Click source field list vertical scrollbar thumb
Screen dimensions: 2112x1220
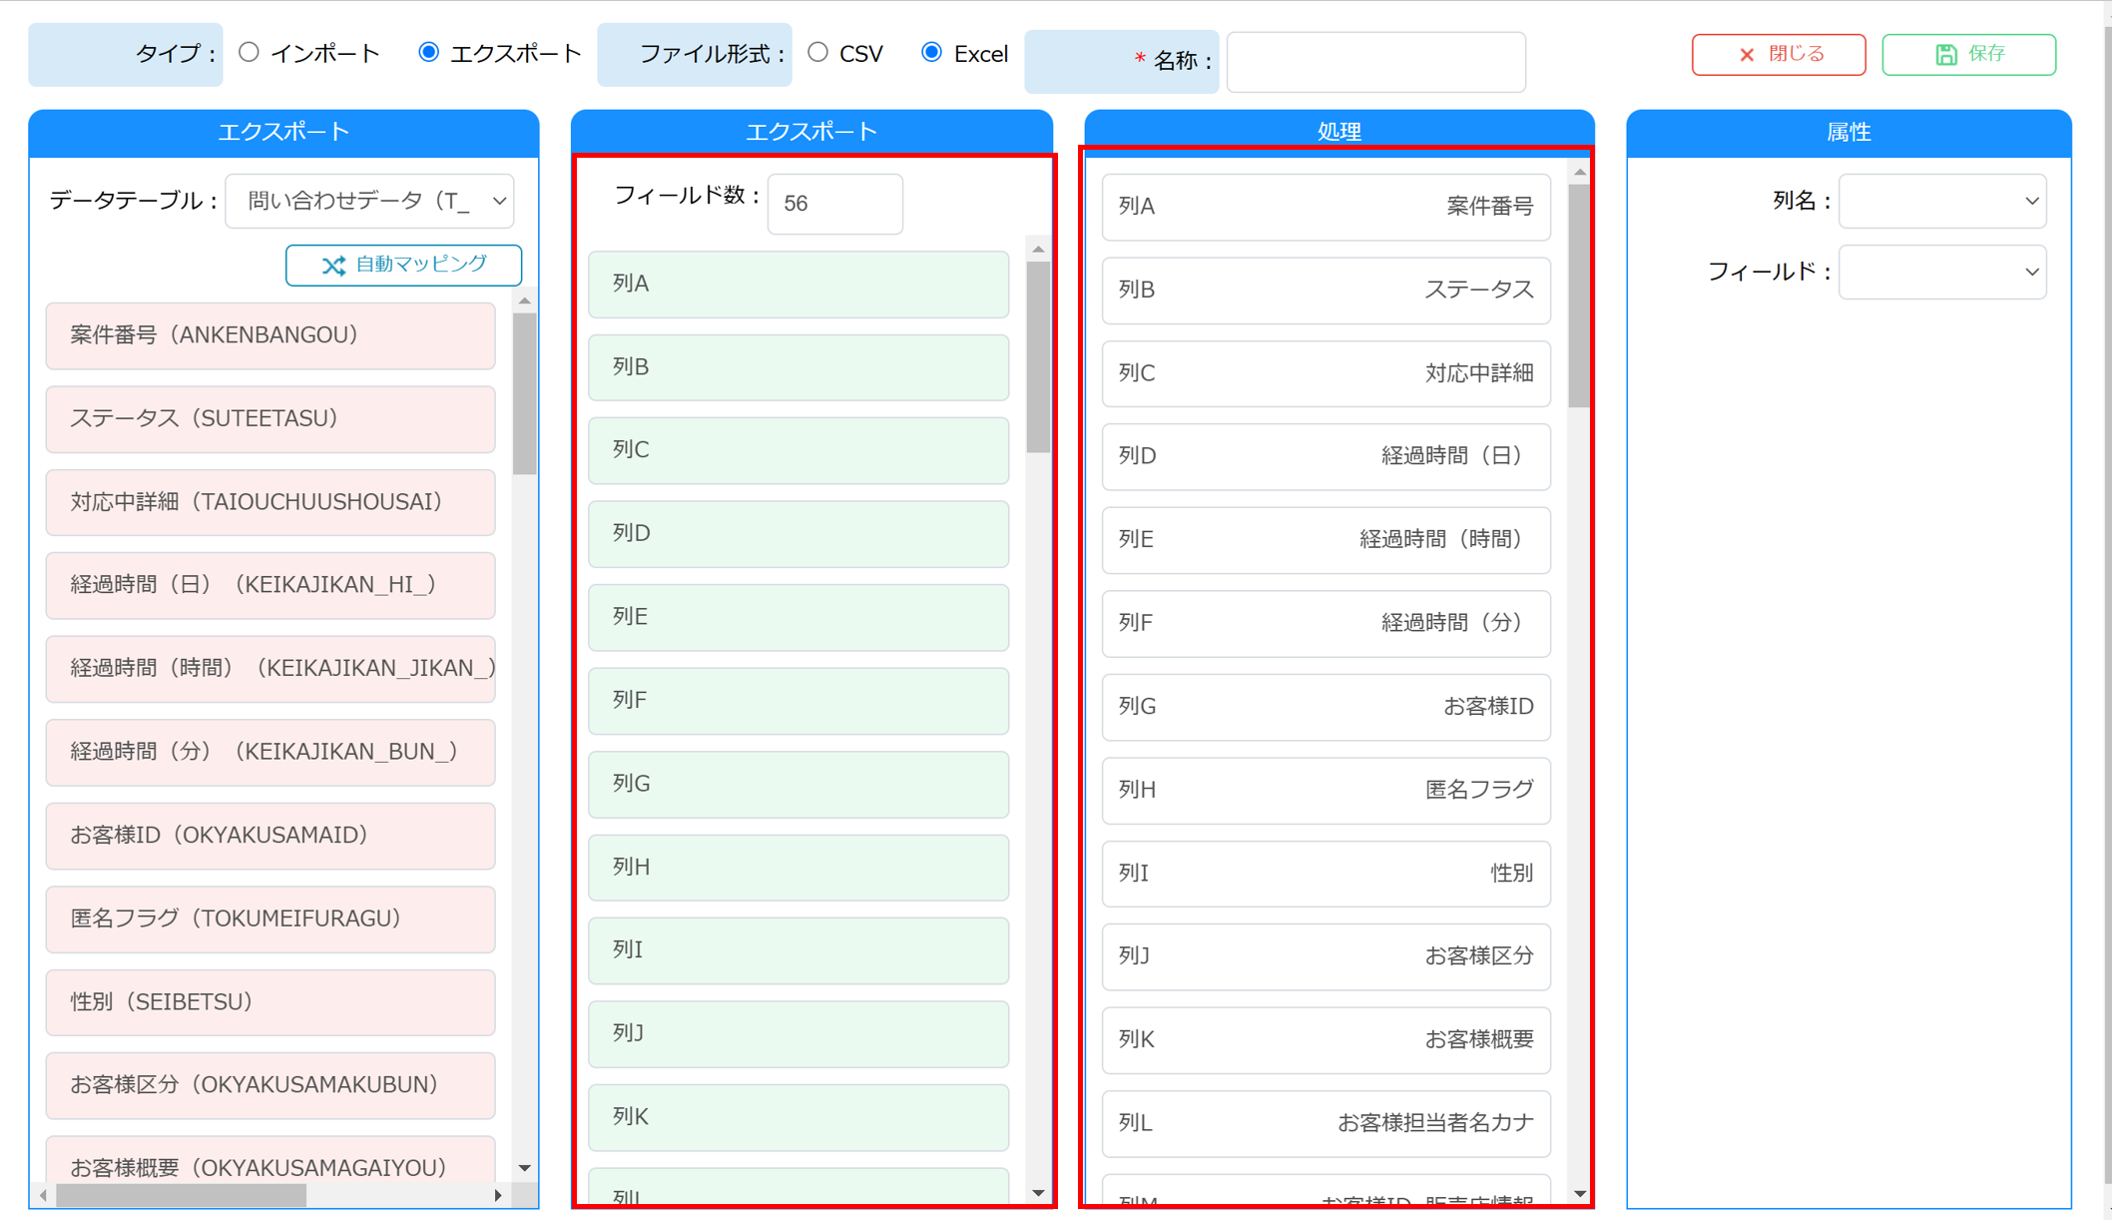coord(525,393)
